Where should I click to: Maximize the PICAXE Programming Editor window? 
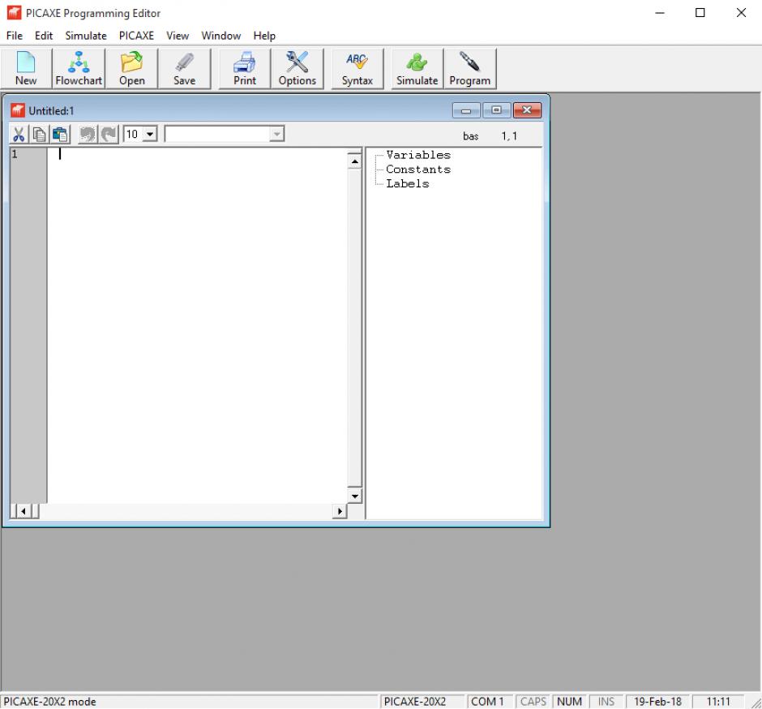pyautogui.click(x=700, y=13)
